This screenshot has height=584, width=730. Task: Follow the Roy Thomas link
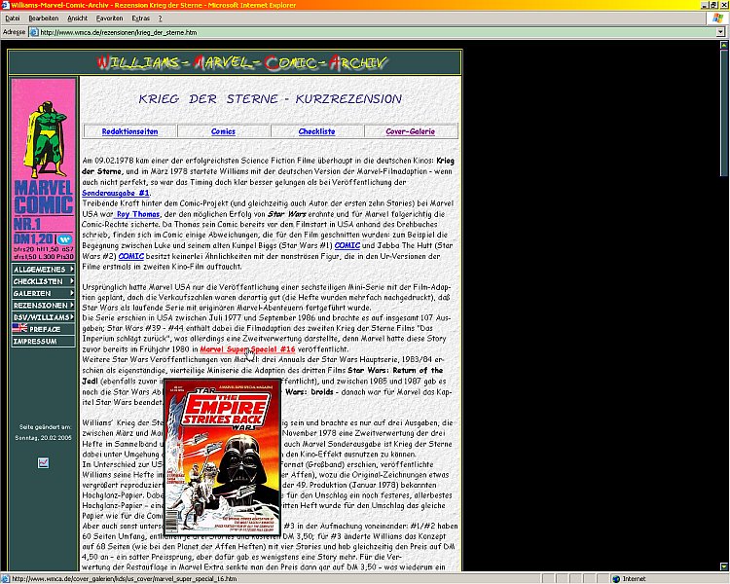137,214
